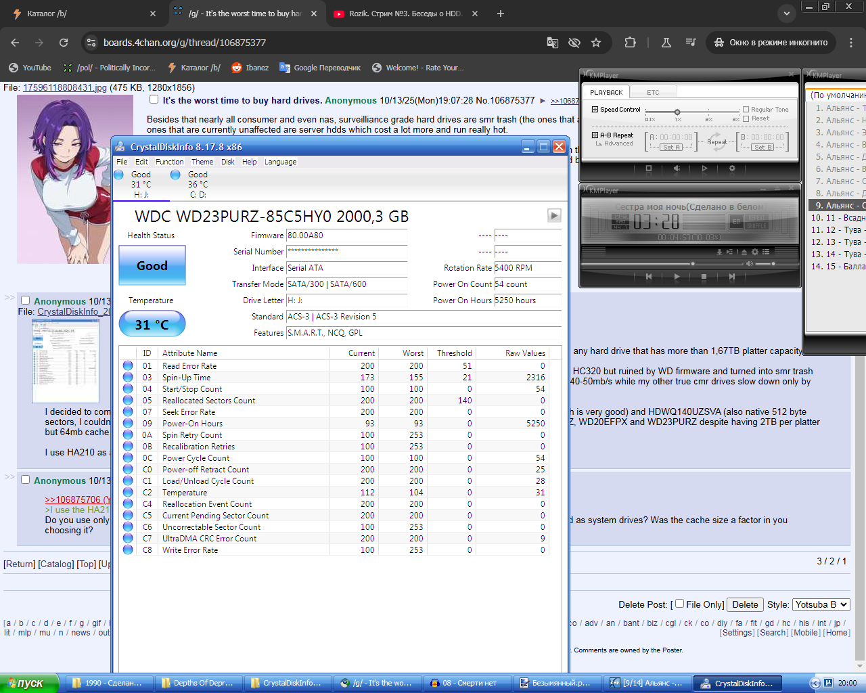Image resolution: width=866 pixels, height=693 pixels.
Task: Open the File menu in CrystalDiskInfo
Action: point(122,162)
